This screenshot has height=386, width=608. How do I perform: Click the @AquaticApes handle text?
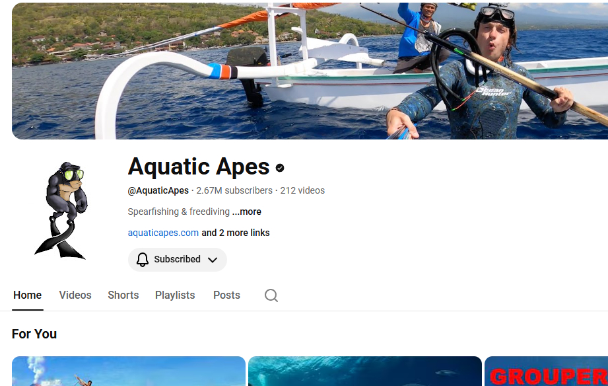coord(158,190)
